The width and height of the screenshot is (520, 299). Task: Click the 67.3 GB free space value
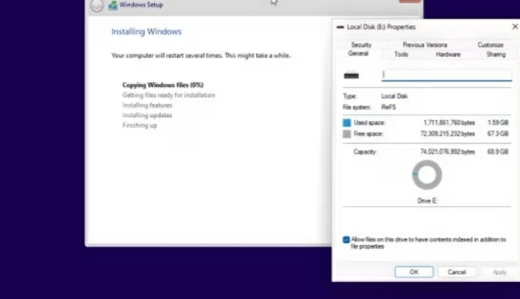point(498,133)
